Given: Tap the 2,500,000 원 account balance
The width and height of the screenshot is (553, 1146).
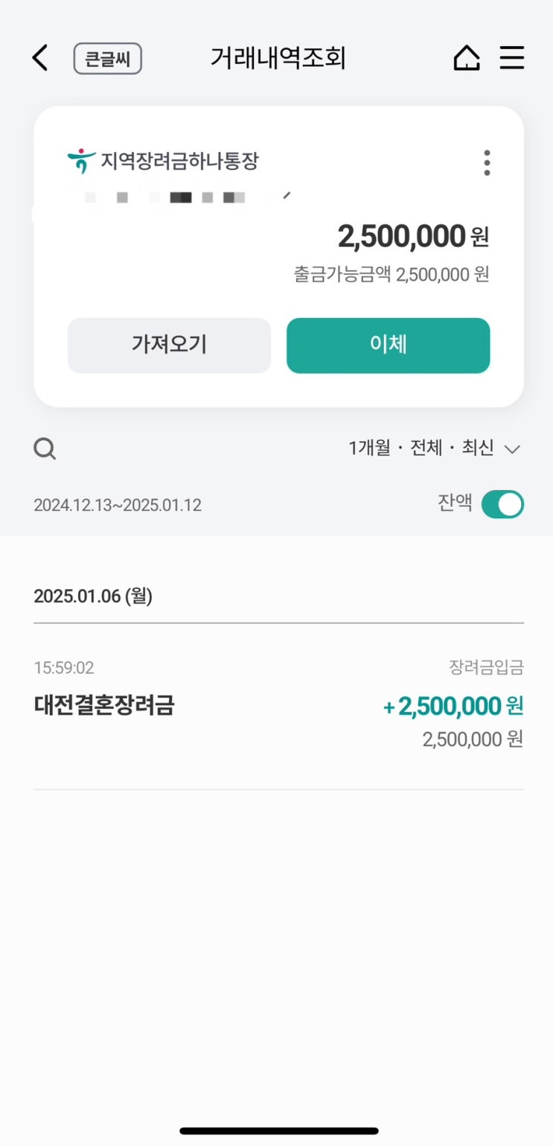Looking at the screenshot, I should click(413, 237).
